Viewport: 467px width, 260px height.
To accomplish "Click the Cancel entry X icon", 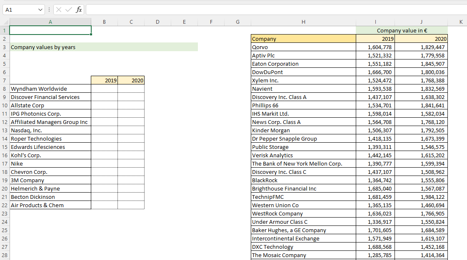I will tap(59, 10).
